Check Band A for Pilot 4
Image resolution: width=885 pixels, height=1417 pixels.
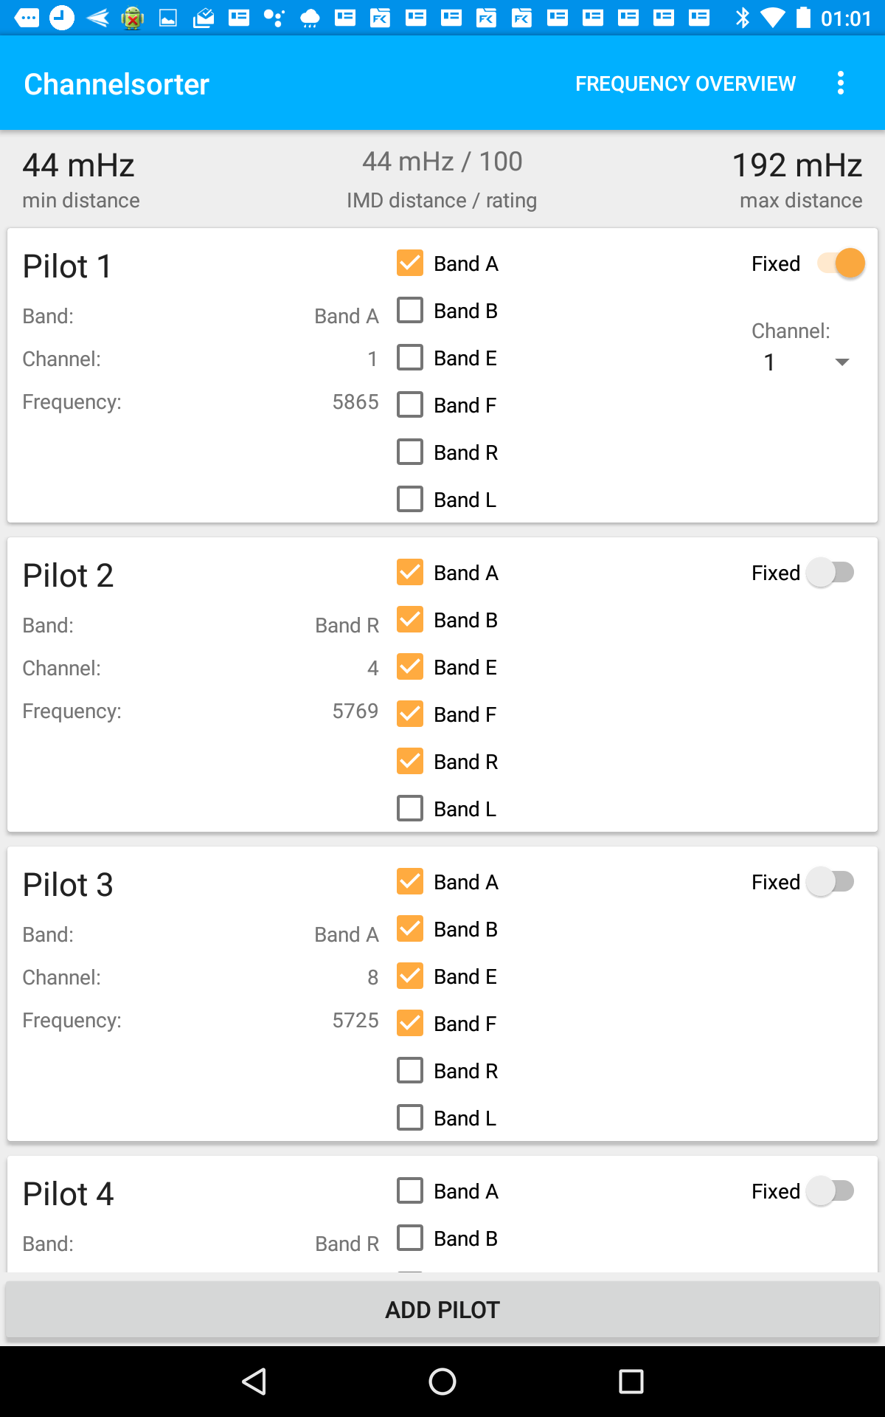(x=410, y=1191)
